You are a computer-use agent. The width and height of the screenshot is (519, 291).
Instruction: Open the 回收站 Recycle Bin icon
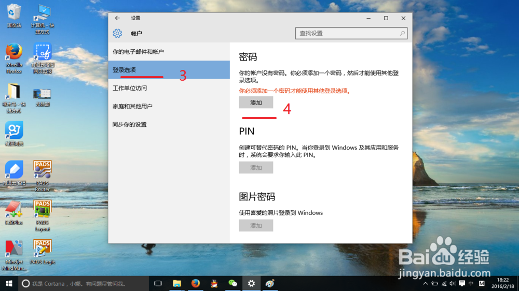coord(14,15)
